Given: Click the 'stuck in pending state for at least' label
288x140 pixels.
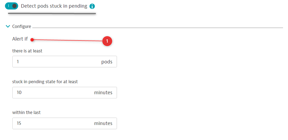Looking at the screenshot, I should coord(45,82).
